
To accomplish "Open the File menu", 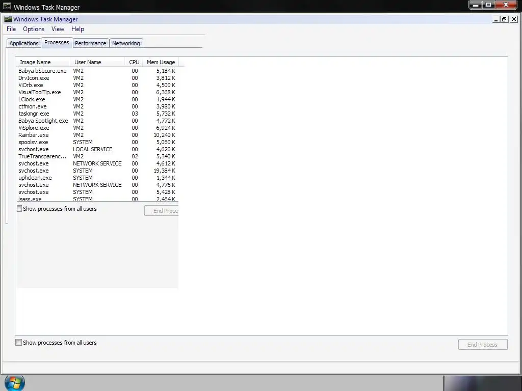I will [x=11, y=29].
